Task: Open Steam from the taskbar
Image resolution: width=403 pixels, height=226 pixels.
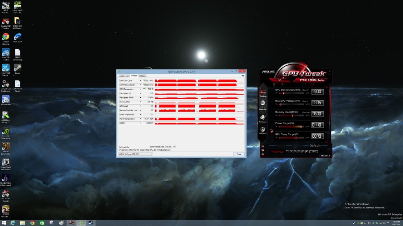Action: [x=91, y=223]
